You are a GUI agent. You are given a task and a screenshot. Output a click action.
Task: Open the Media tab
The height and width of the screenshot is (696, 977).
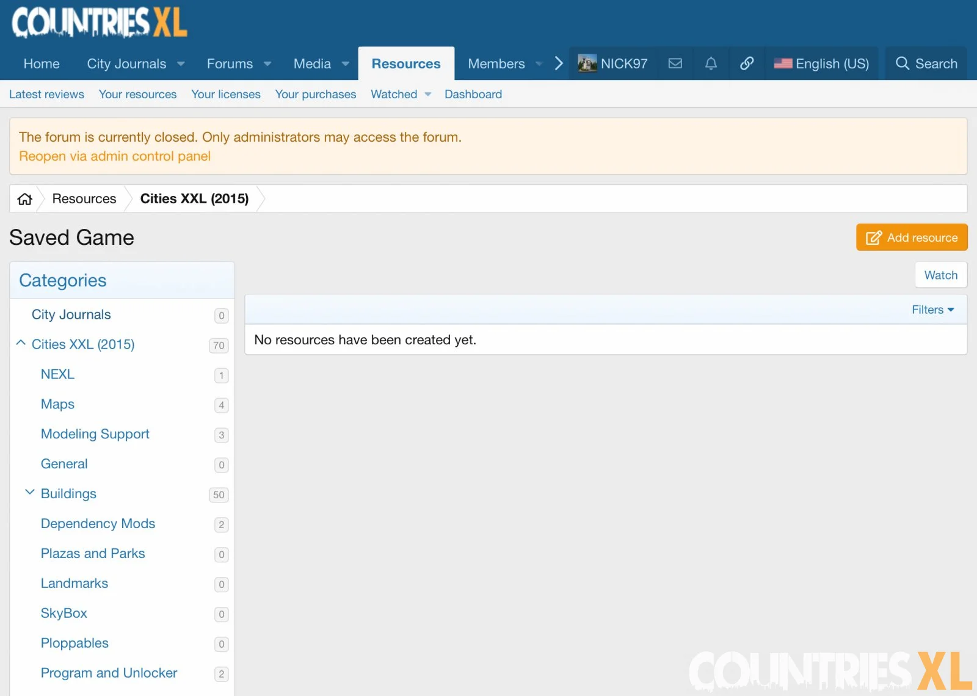[x=312, y=63]
